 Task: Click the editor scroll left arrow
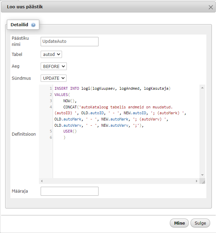click(x=42, y=181)
